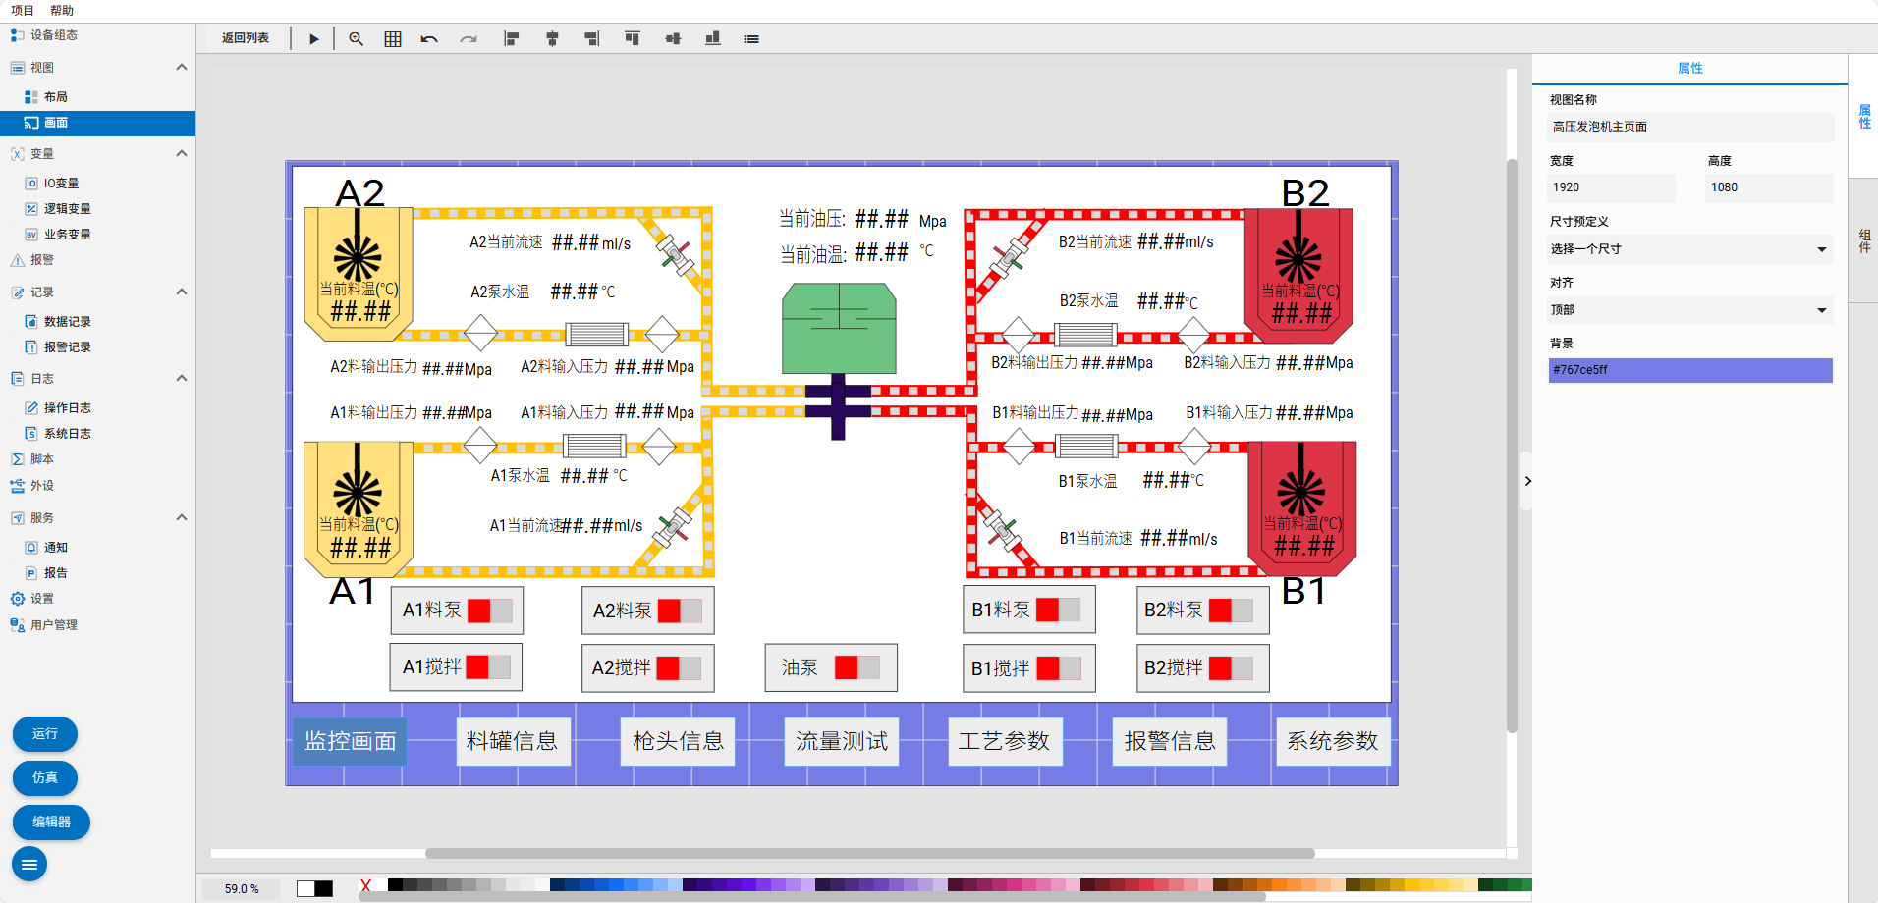Click the redo arrow icon
The image size is (1878, 903).
[469, 39]
